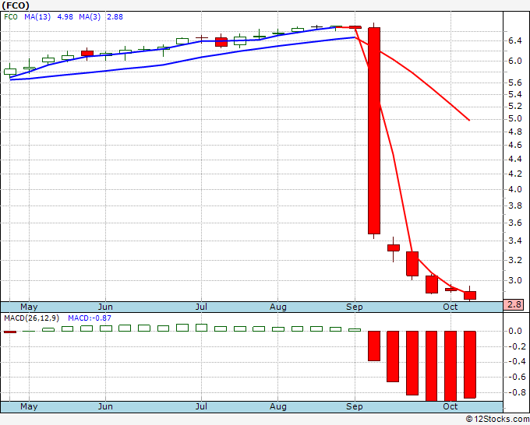530x425 pixels.
Task: Click the Jul label on price chart axis
Action: click(x=201, y=307)
